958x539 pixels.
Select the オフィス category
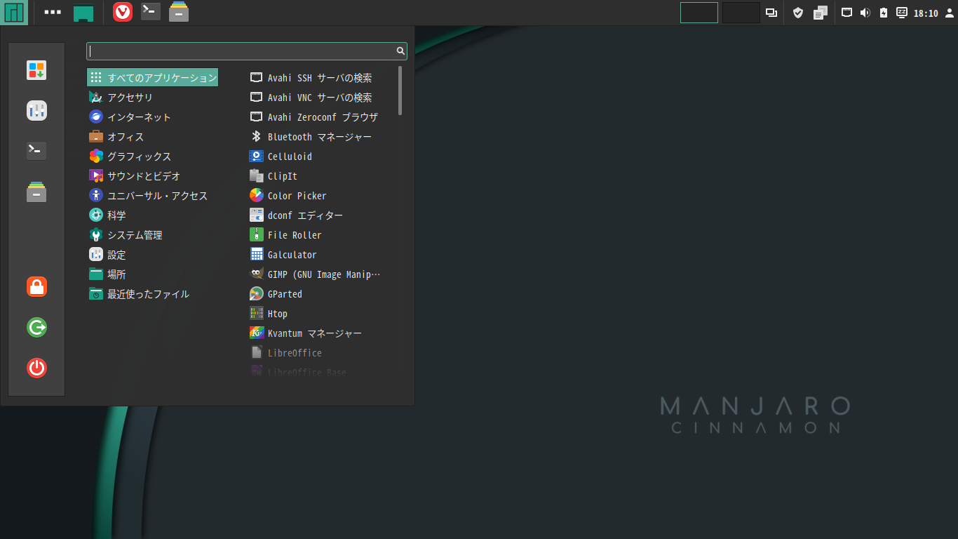(152, 137)
